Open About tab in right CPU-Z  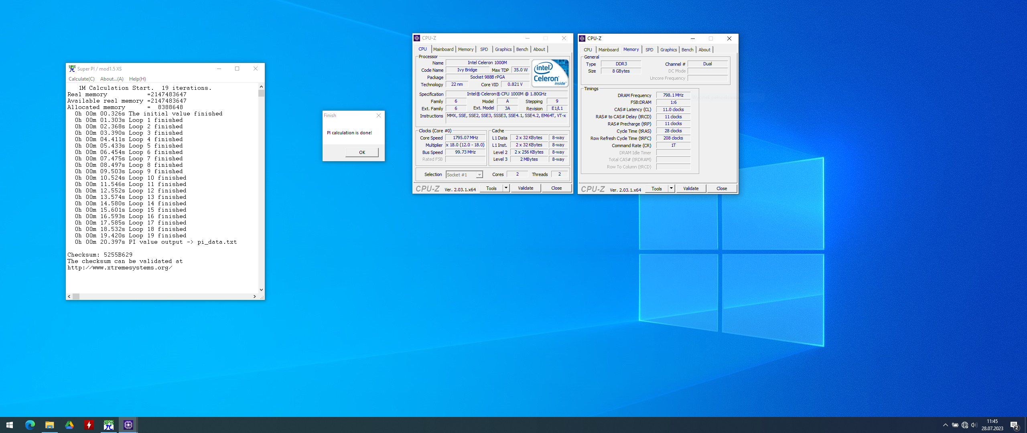(x=704, y=50)
